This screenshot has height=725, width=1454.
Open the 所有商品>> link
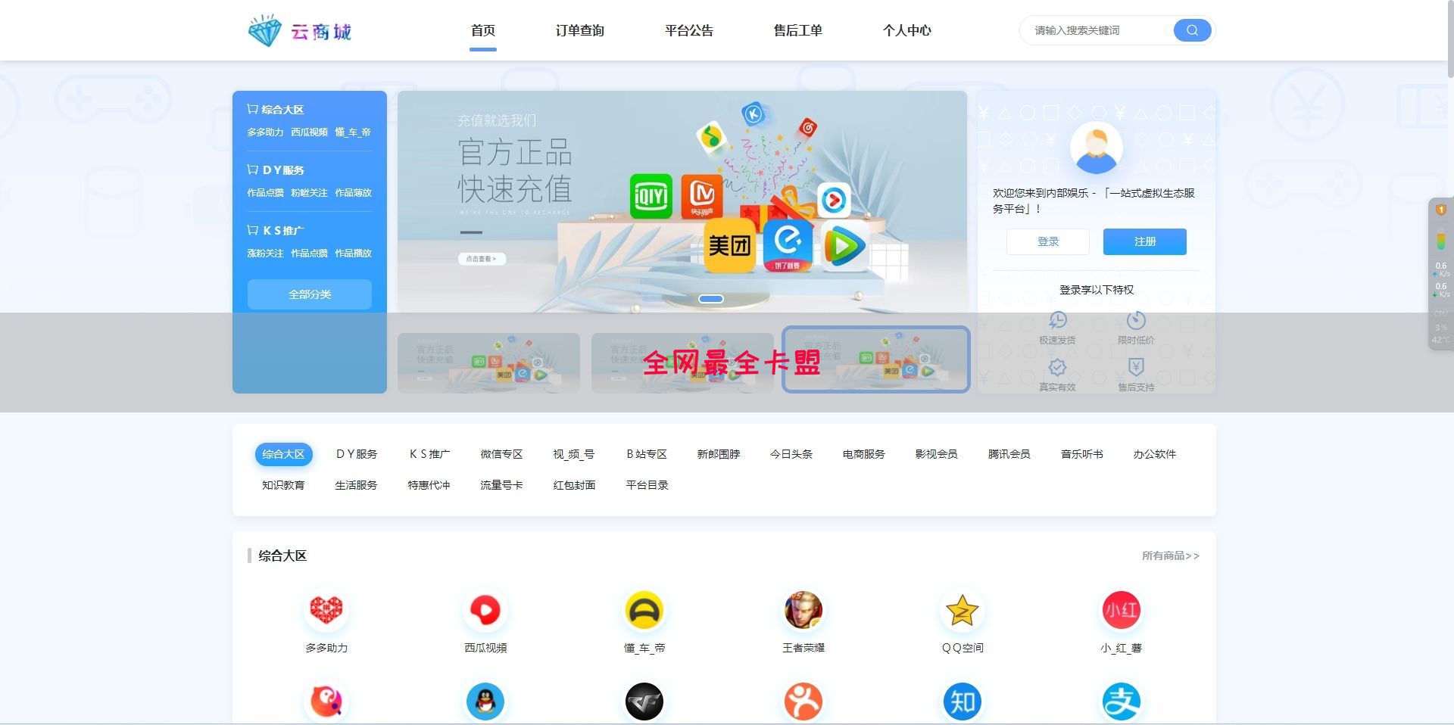(1171, 555)
